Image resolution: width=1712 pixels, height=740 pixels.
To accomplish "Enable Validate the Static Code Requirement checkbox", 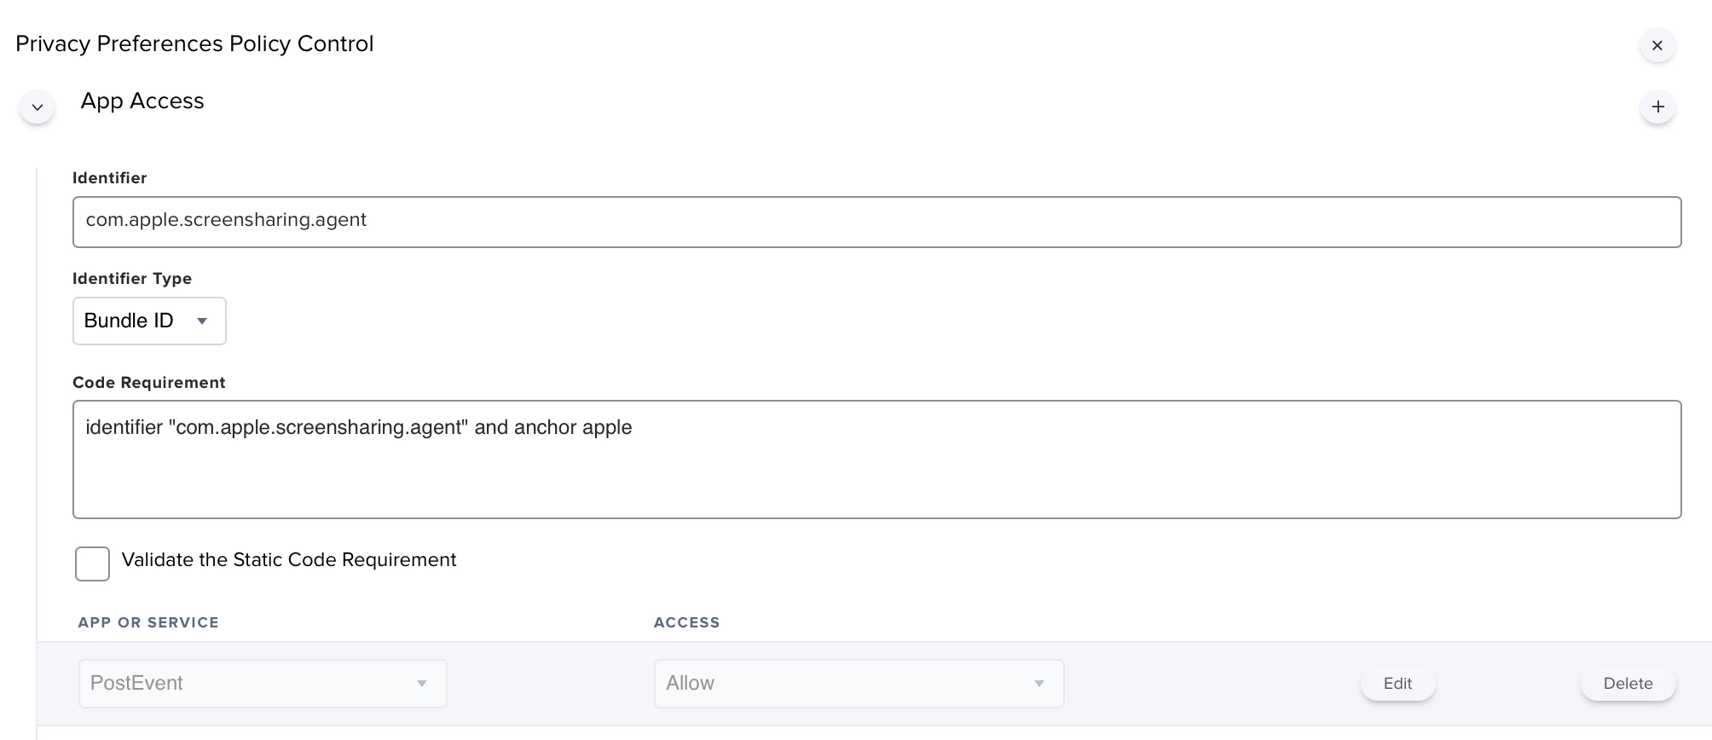I will (x=92, y=564).
